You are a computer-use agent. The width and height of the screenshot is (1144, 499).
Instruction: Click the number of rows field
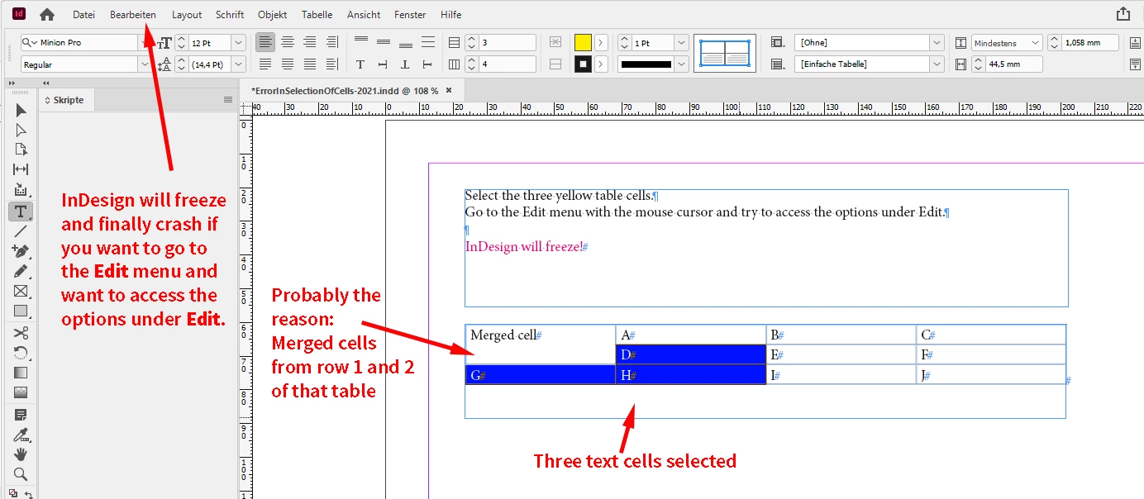(x=508, y=42)
